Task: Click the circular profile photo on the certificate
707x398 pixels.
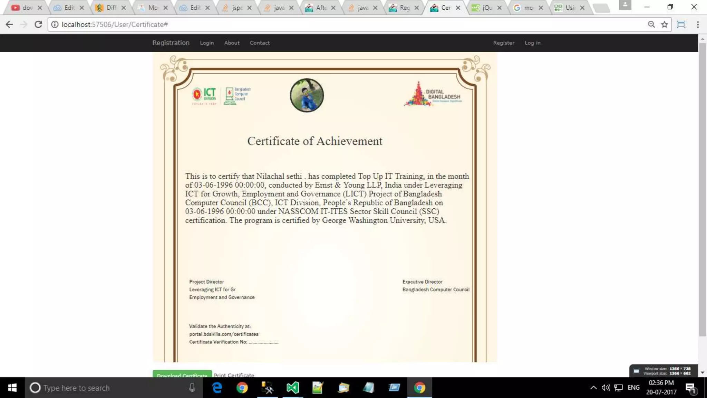Action: point(307,95)
